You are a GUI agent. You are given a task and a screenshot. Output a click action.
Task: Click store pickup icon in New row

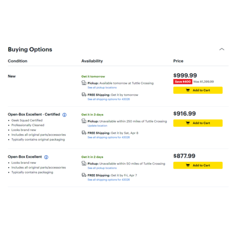coord(84,83)
